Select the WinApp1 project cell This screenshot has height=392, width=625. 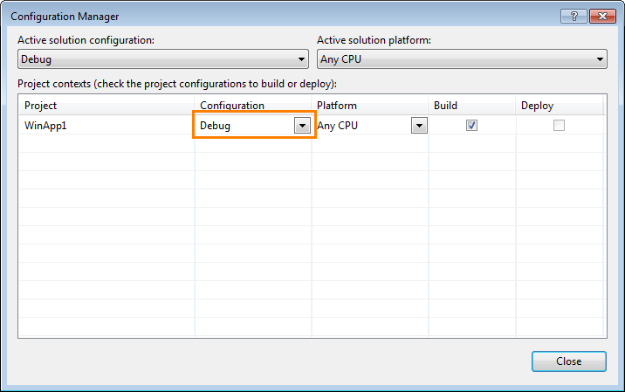point(106,126)
